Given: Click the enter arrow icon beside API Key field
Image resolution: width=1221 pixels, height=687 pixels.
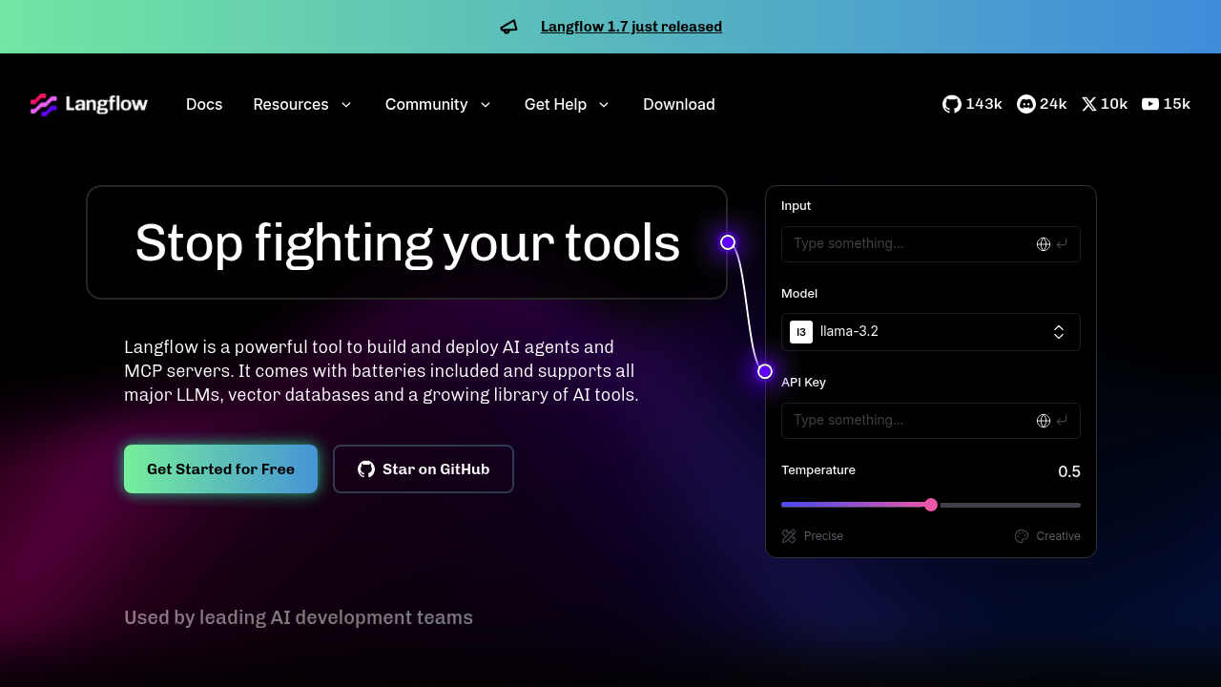Looking at the screenshot, I should [1061, 420].
